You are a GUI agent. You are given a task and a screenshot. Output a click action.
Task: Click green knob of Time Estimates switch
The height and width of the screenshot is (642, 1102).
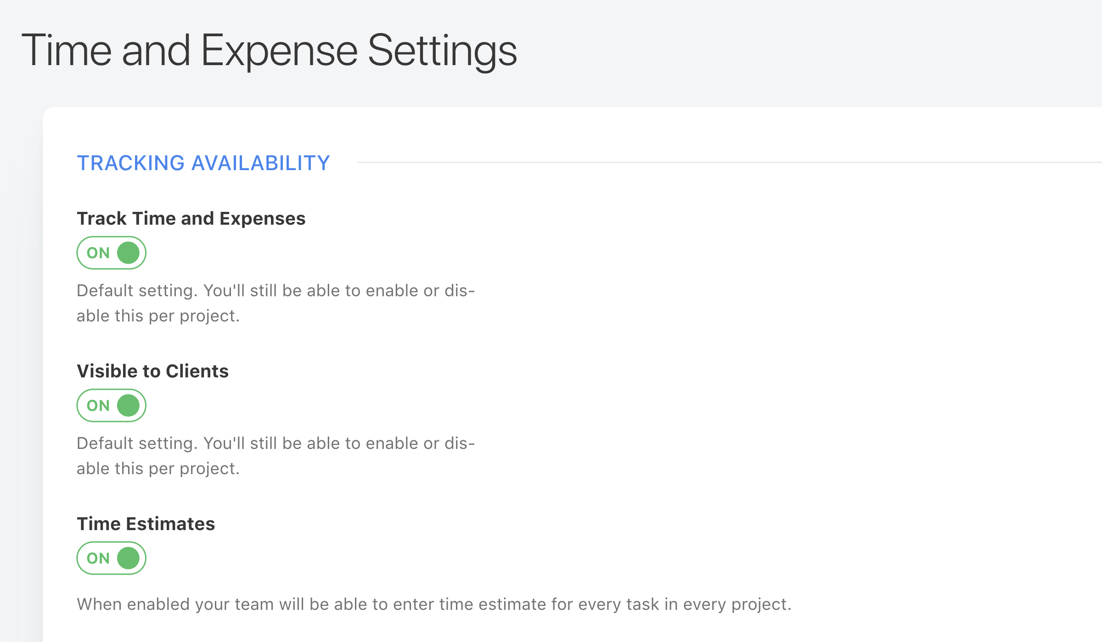pos(128,558)
